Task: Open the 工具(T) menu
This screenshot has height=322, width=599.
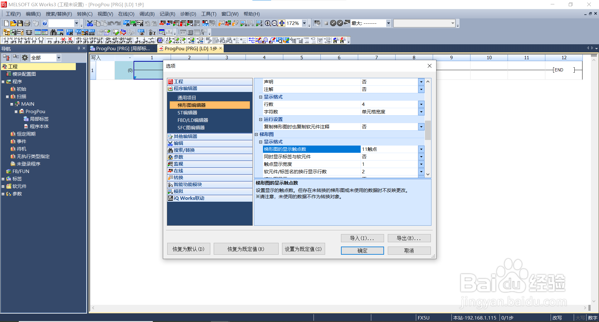Action: [209, 14]
